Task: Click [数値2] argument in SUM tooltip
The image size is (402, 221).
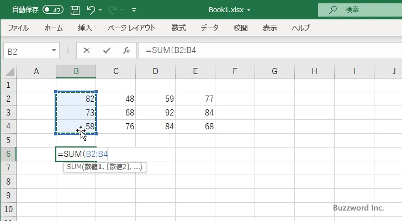Action: click(118, 167)
